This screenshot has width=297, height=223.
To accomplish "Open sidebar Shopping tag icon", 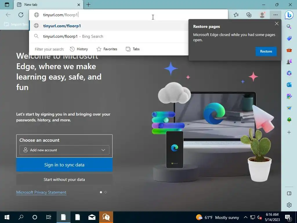I will click(289, 38).
